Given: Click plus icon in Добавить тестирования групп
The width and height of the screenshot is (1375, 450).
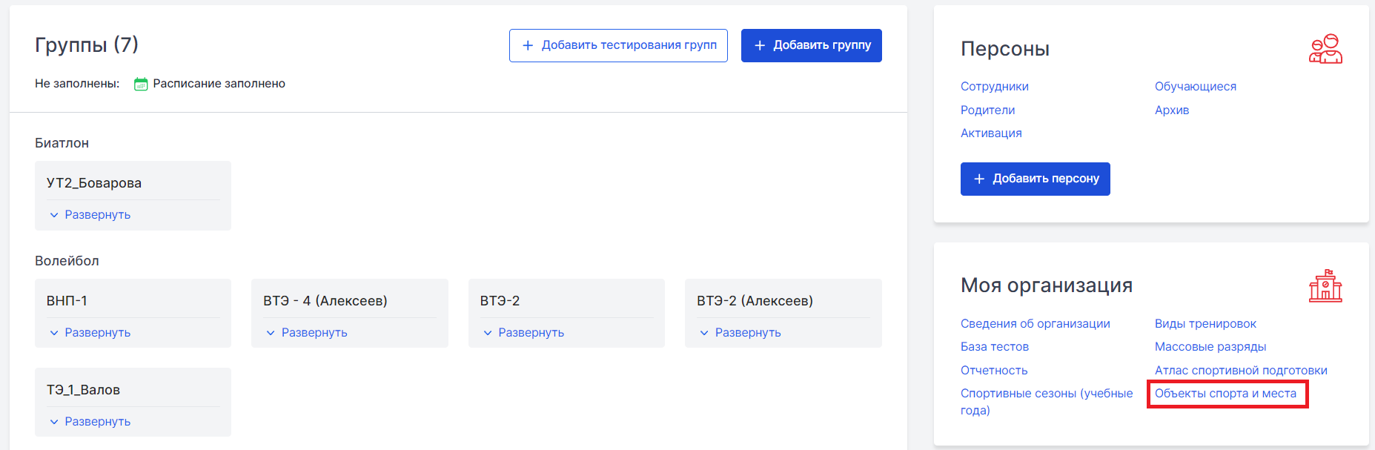Looking at the screenshot, I should pos(528,45).
